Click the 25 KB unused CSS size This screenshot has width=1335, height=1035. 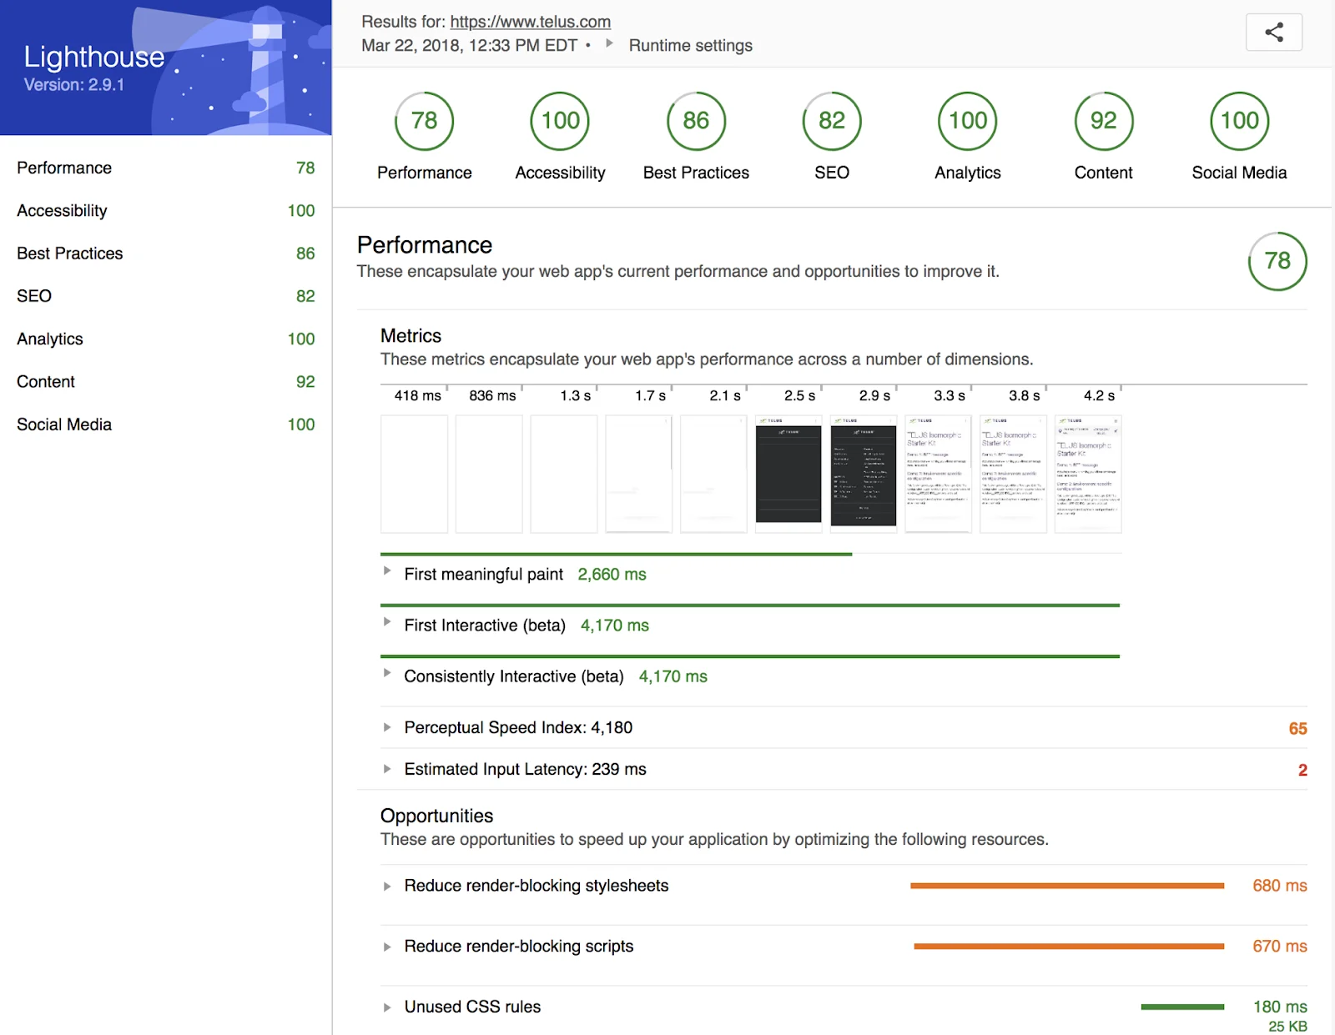pos(1287,1027)
